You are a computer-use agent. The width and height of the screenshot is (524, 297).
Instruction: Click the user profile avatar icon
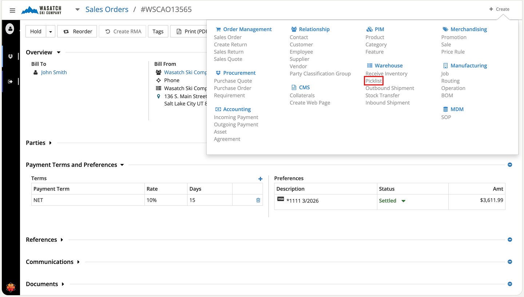tap(10, 28)
